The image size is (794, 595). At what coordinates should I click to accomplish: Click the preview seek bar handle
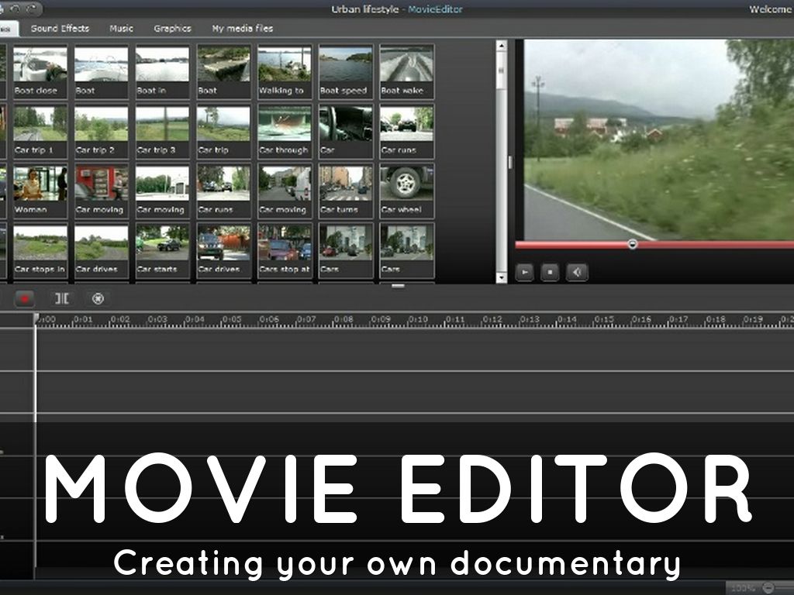(x=633, y=244)
